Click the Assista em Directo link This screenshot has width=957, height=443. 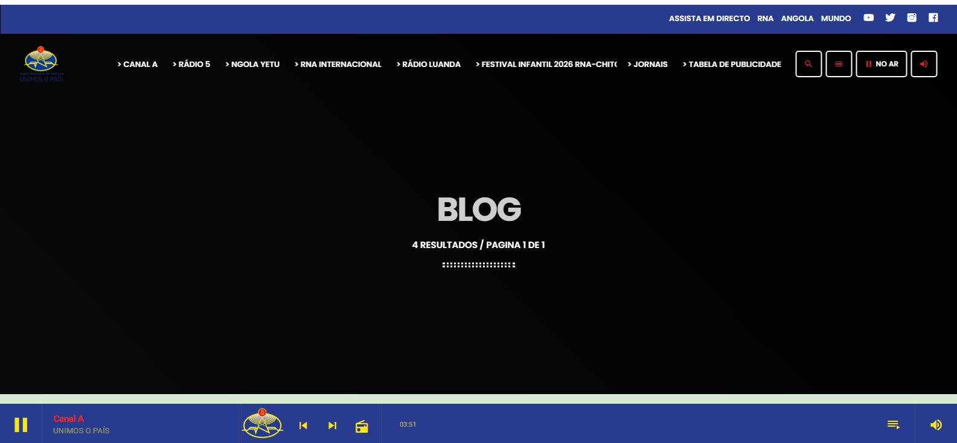click(x=709, y=19)
